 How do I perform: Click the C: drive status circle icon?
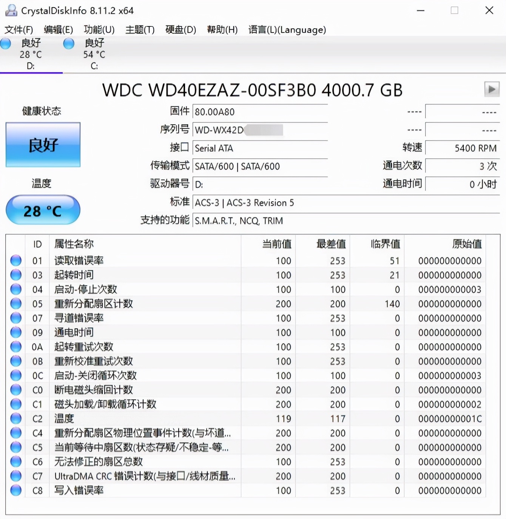68,44
